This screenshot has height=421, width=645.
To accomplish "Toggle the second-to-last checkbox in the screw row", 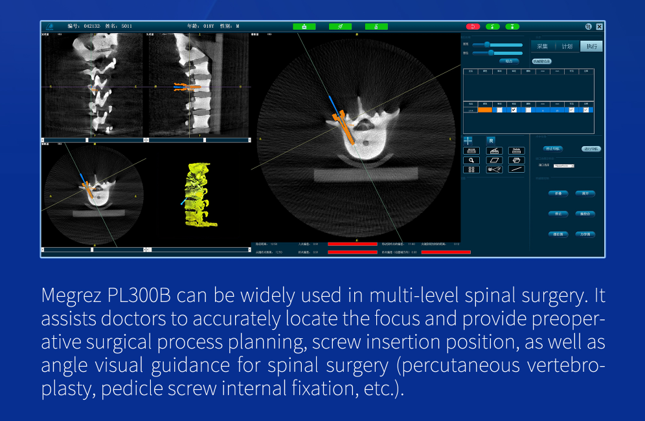I will tap(571, 110).
